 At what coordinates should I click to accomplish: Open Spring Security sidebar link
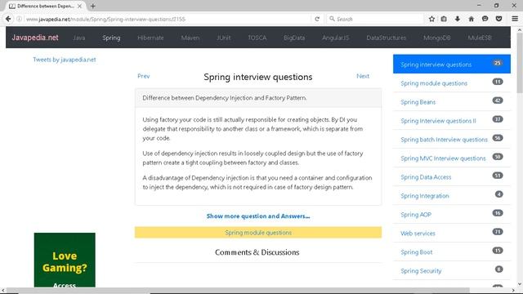(421, 270)
